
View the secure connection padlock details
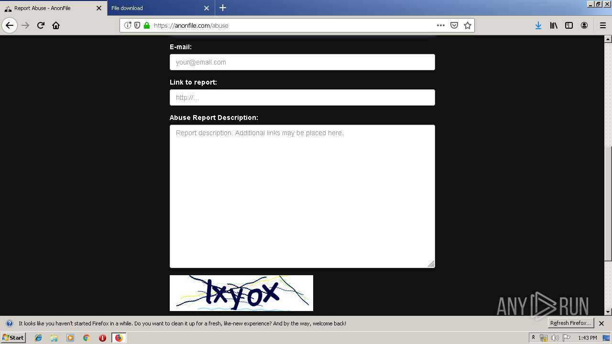coord(147,25)
